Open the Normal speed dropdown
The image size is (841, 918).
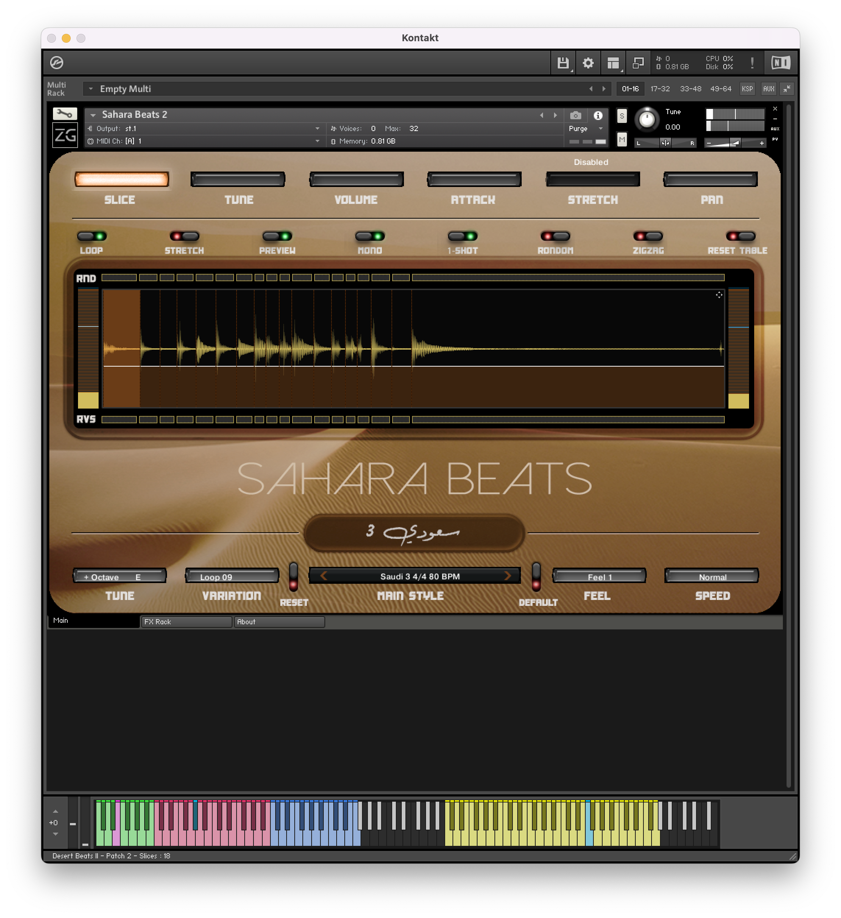(712, 576)
